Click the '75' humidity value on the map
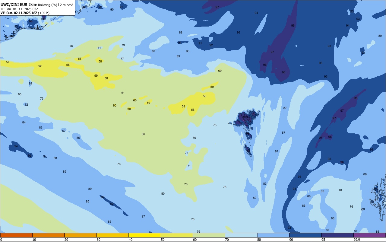Image resolution: width=386 pixels, height=242 pixels. pyautogui.click(x=215, y=125)
